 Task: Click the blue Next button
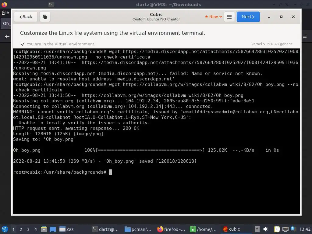[248, 17]
